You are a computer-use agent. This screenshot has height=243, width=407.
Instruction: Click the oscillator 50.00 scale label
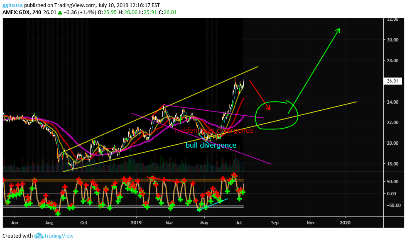pos(392,182)
